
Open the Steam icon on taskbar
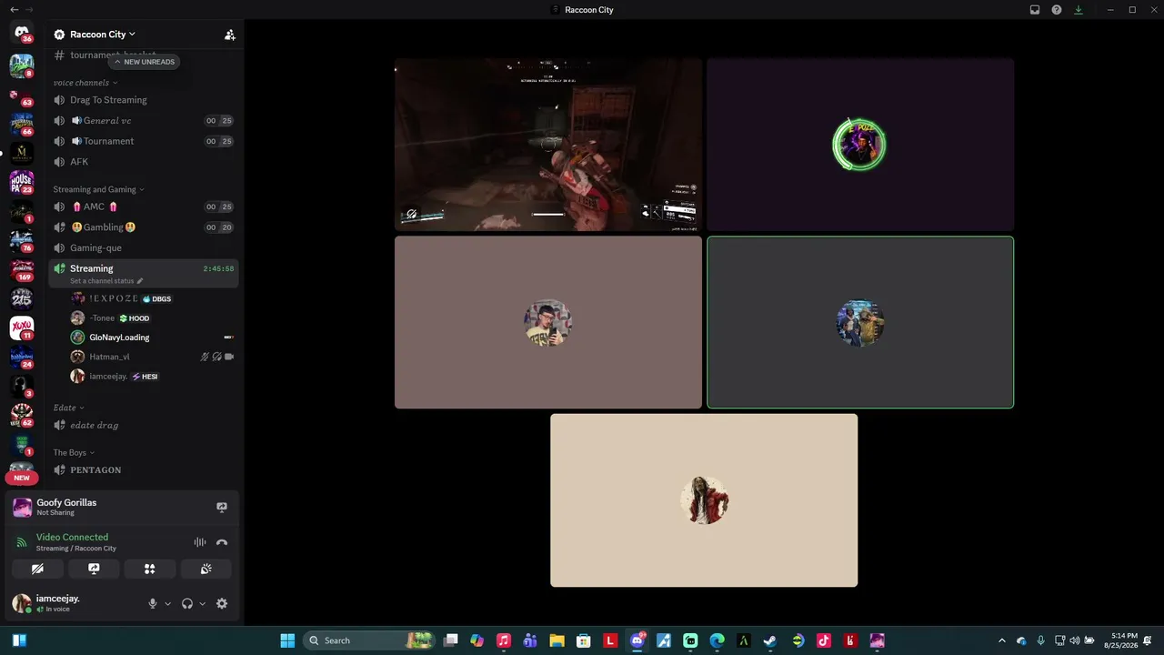(x=770, y=640)
